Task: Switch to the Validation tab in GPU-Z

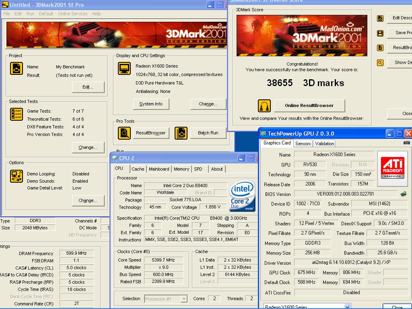Action: coord(325,144)
